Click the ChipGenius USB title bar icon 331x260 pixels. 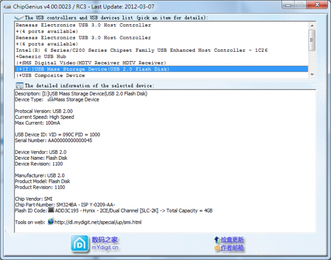coord(7,7)
